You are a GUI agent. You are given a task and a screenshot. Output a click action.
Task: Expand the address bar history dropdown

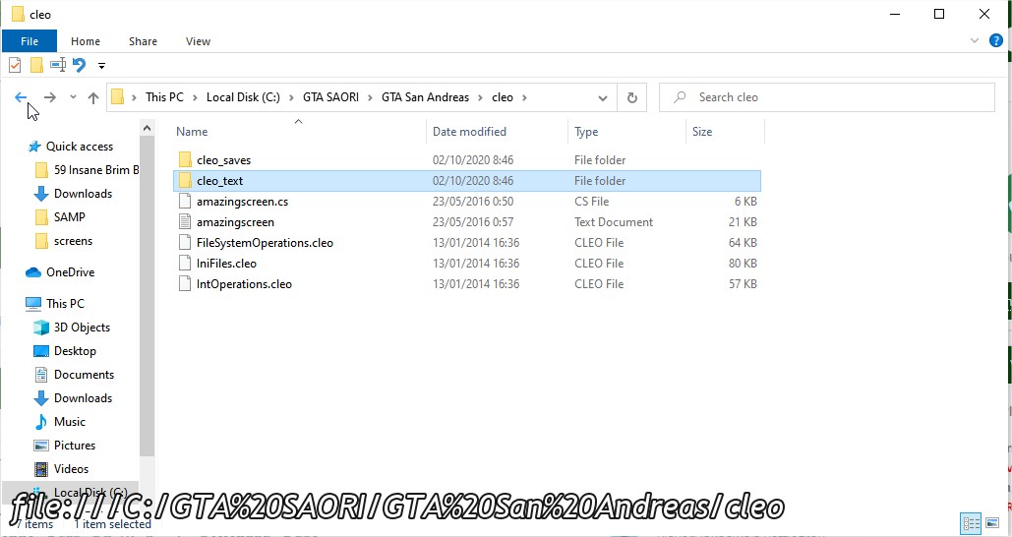[602, 98]
